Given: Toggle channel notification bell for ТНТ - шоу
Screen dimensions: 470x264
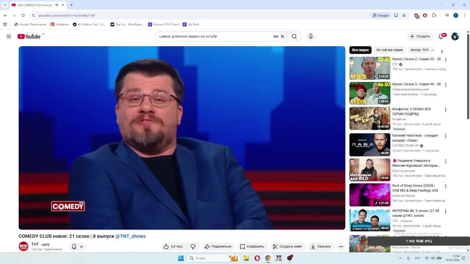Looking at the screenshot, I should point(74,246).
